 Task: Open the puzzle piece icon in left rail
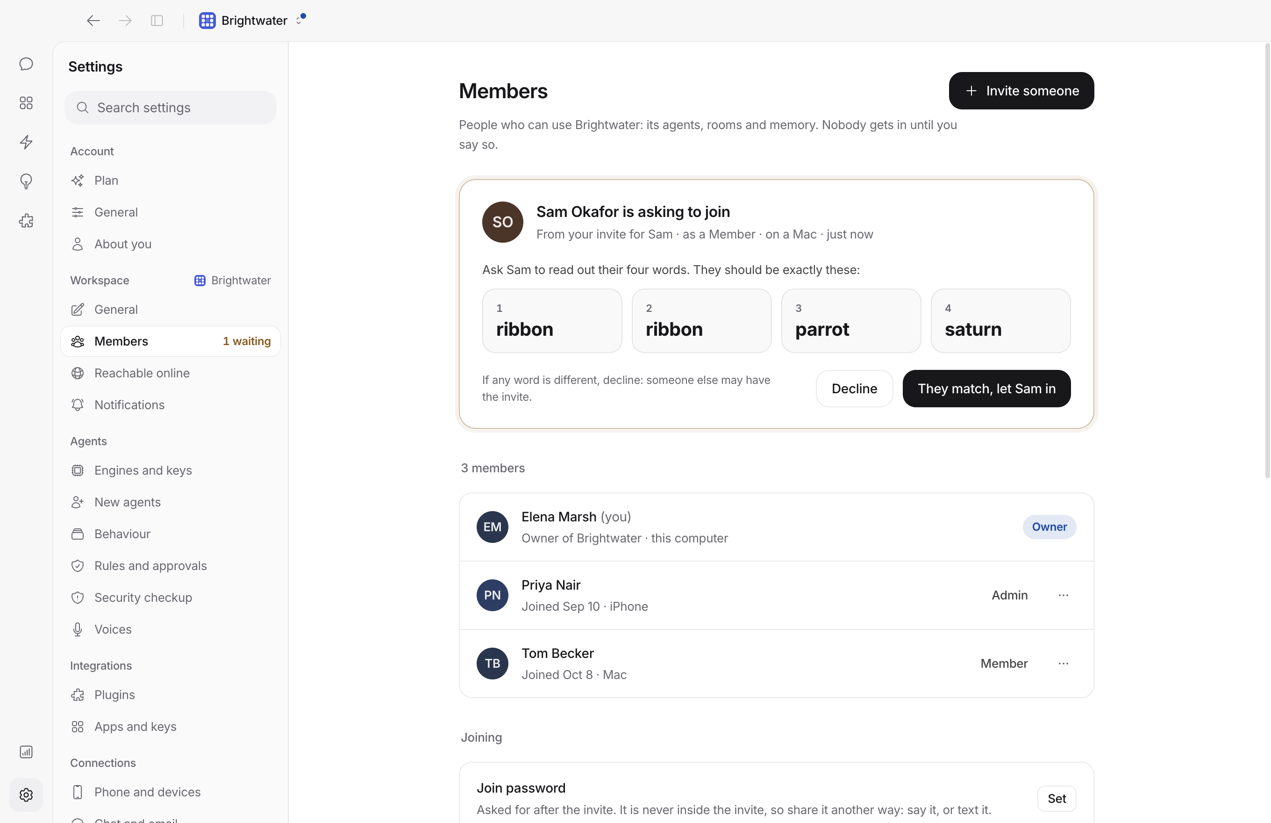(x=26, y=221)
